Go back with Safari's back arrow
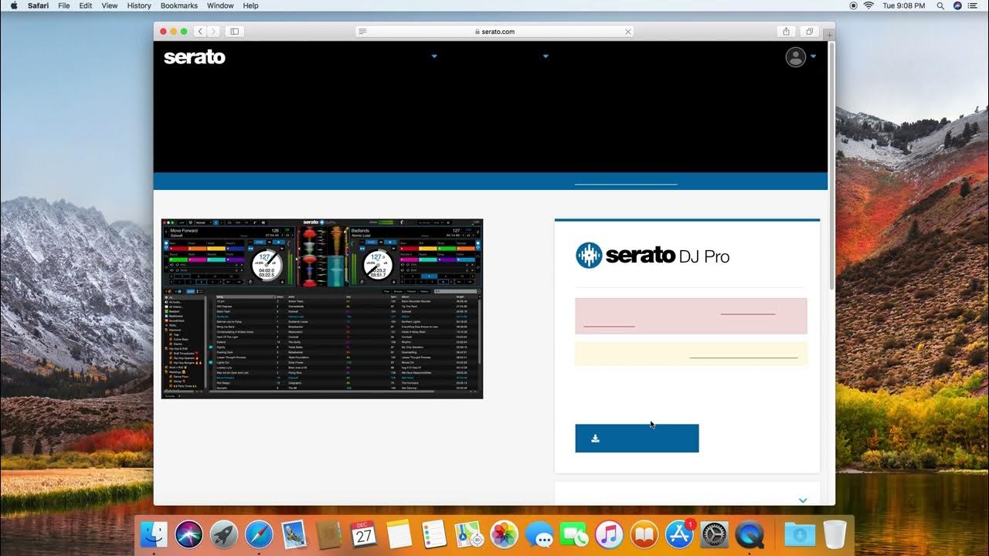Image resolution: width=989 pixels, height=556 pixels. [199, 32]
